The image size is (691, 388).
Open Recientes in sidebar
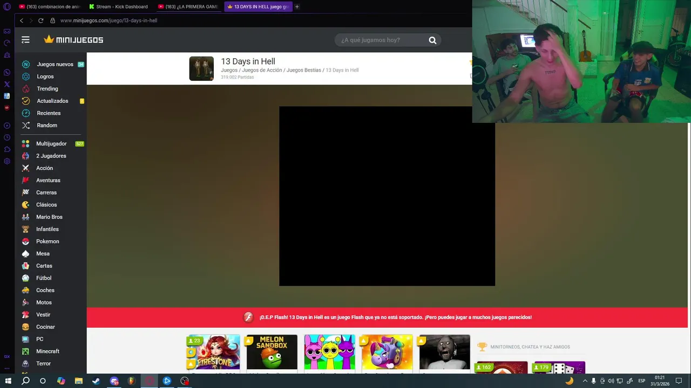point(49,113)
